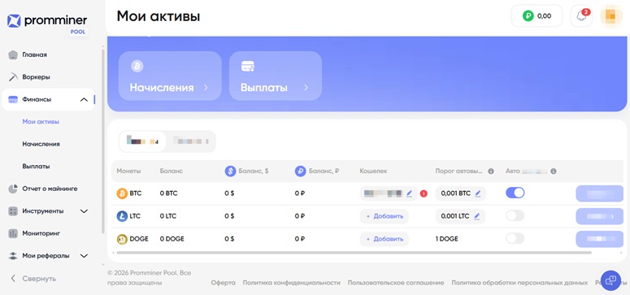Click Добавить wallet for DOGE
The image size is (630, 295).
coord(385,239)
